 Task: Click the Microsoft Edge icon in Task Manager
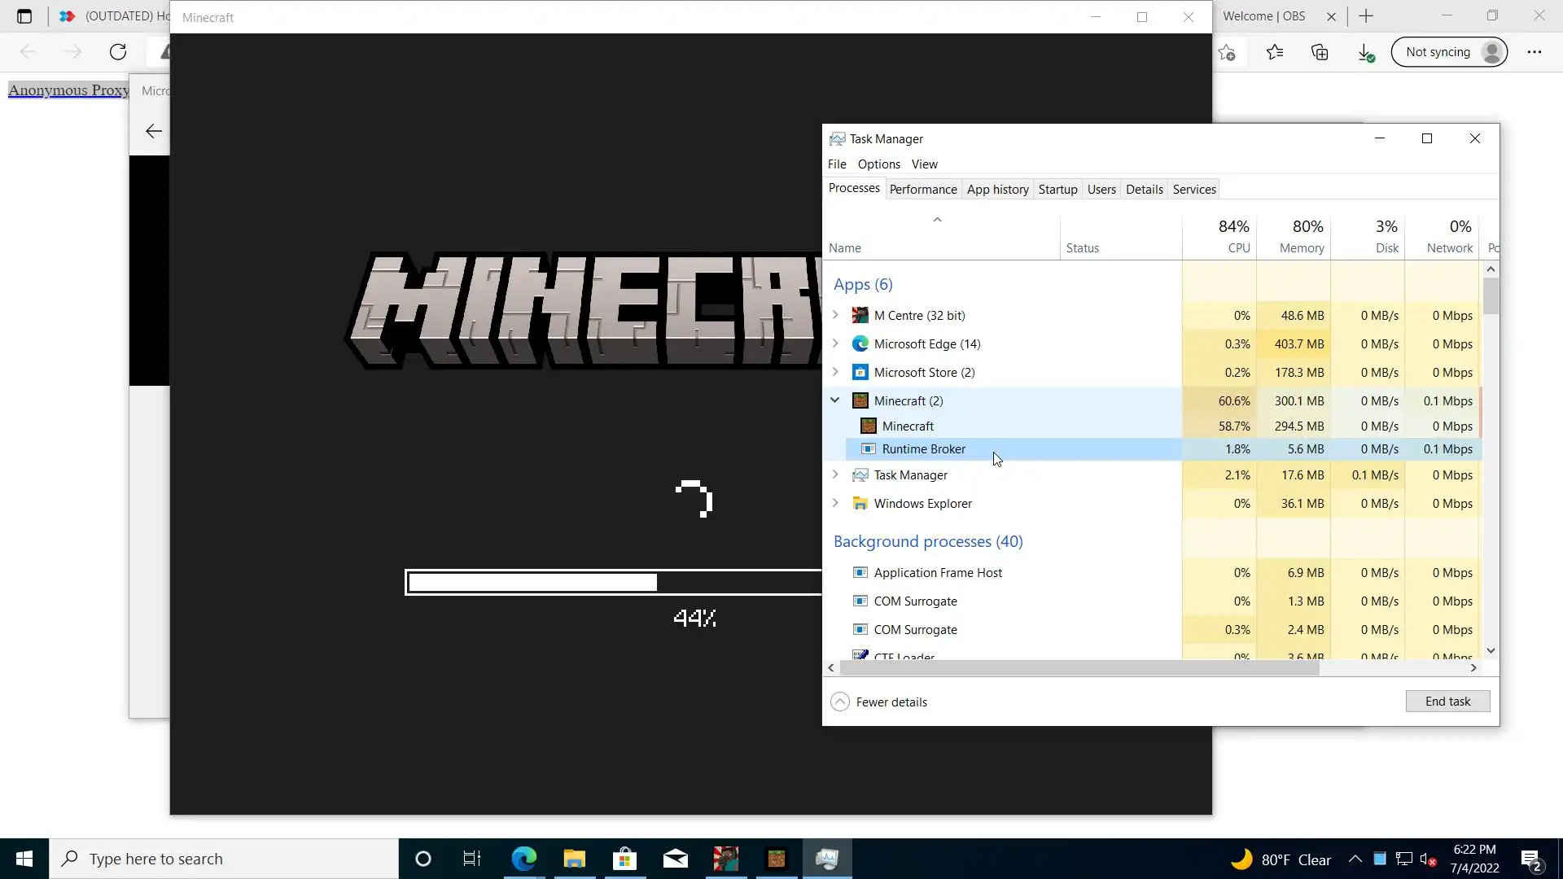[x=860, y=344]
